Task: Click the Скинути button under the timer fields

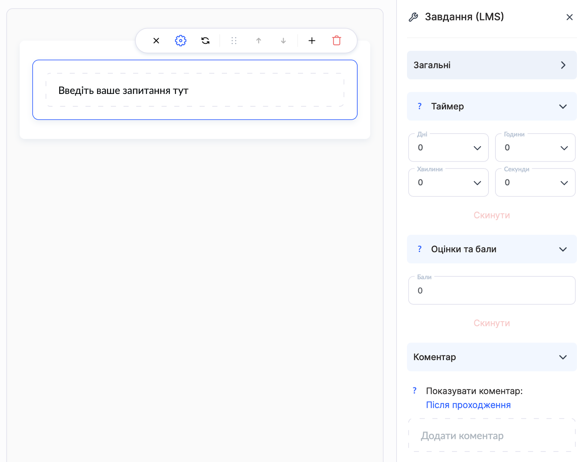Action: click(491, 215)
